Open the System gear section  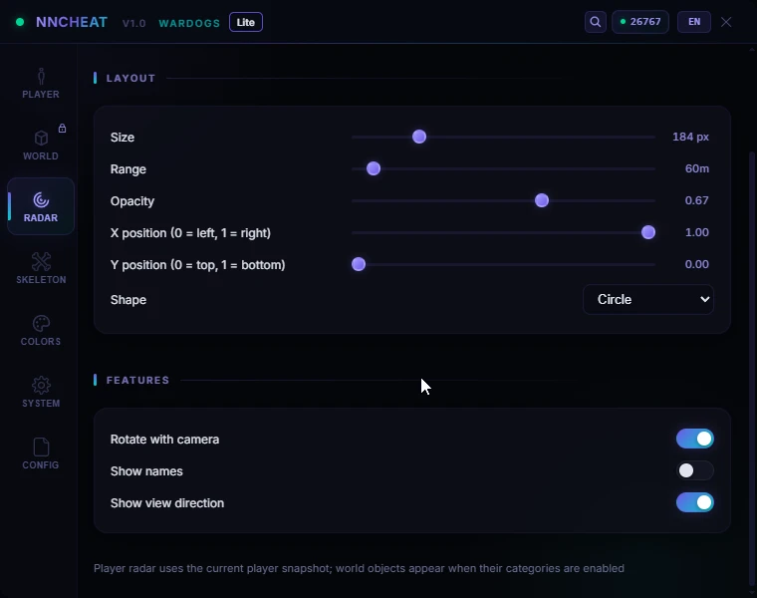[41, 393]
